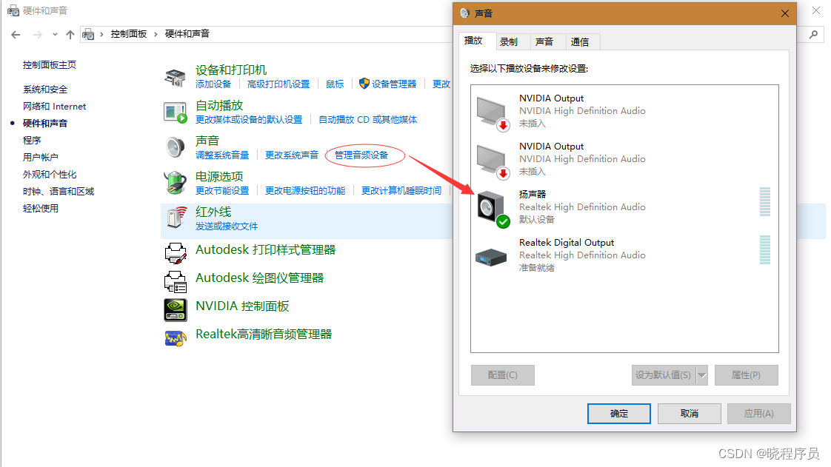Click the NVIDIA Control Panel icon

click(176, 310)
